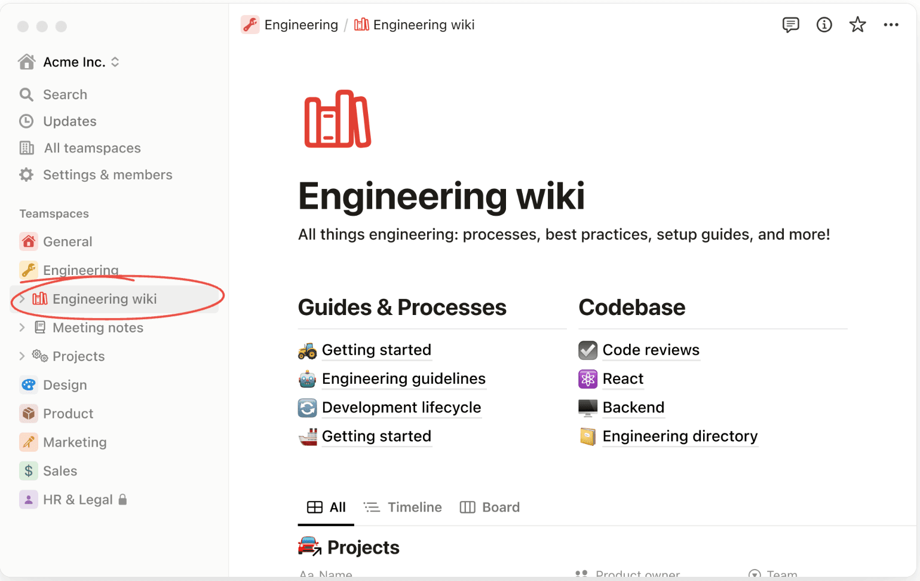Open Updates from the clock icon
This screenshot has height=581, width=920.
click(x=26, y=121)
